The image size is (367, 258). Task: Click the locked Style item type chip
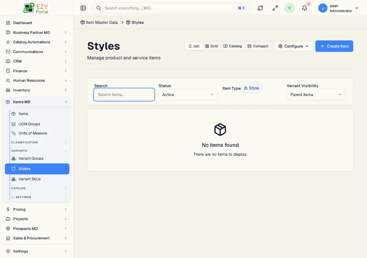(251, 88)
